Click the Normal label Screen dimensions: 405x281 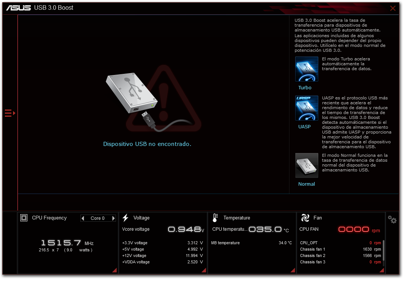tap(307, 184)
